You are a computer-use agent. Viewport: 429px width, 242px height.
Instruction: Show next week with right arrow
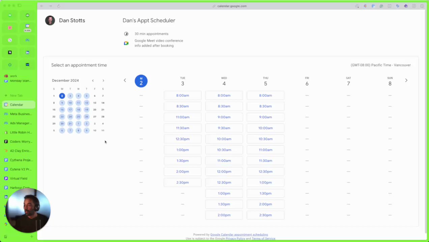(406, 80)
